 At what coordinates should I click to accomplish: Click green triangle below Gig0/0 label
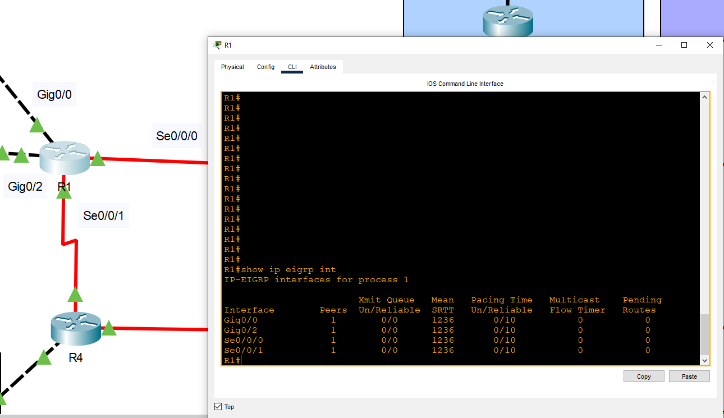pyautogui.click(x=37, y=125)
